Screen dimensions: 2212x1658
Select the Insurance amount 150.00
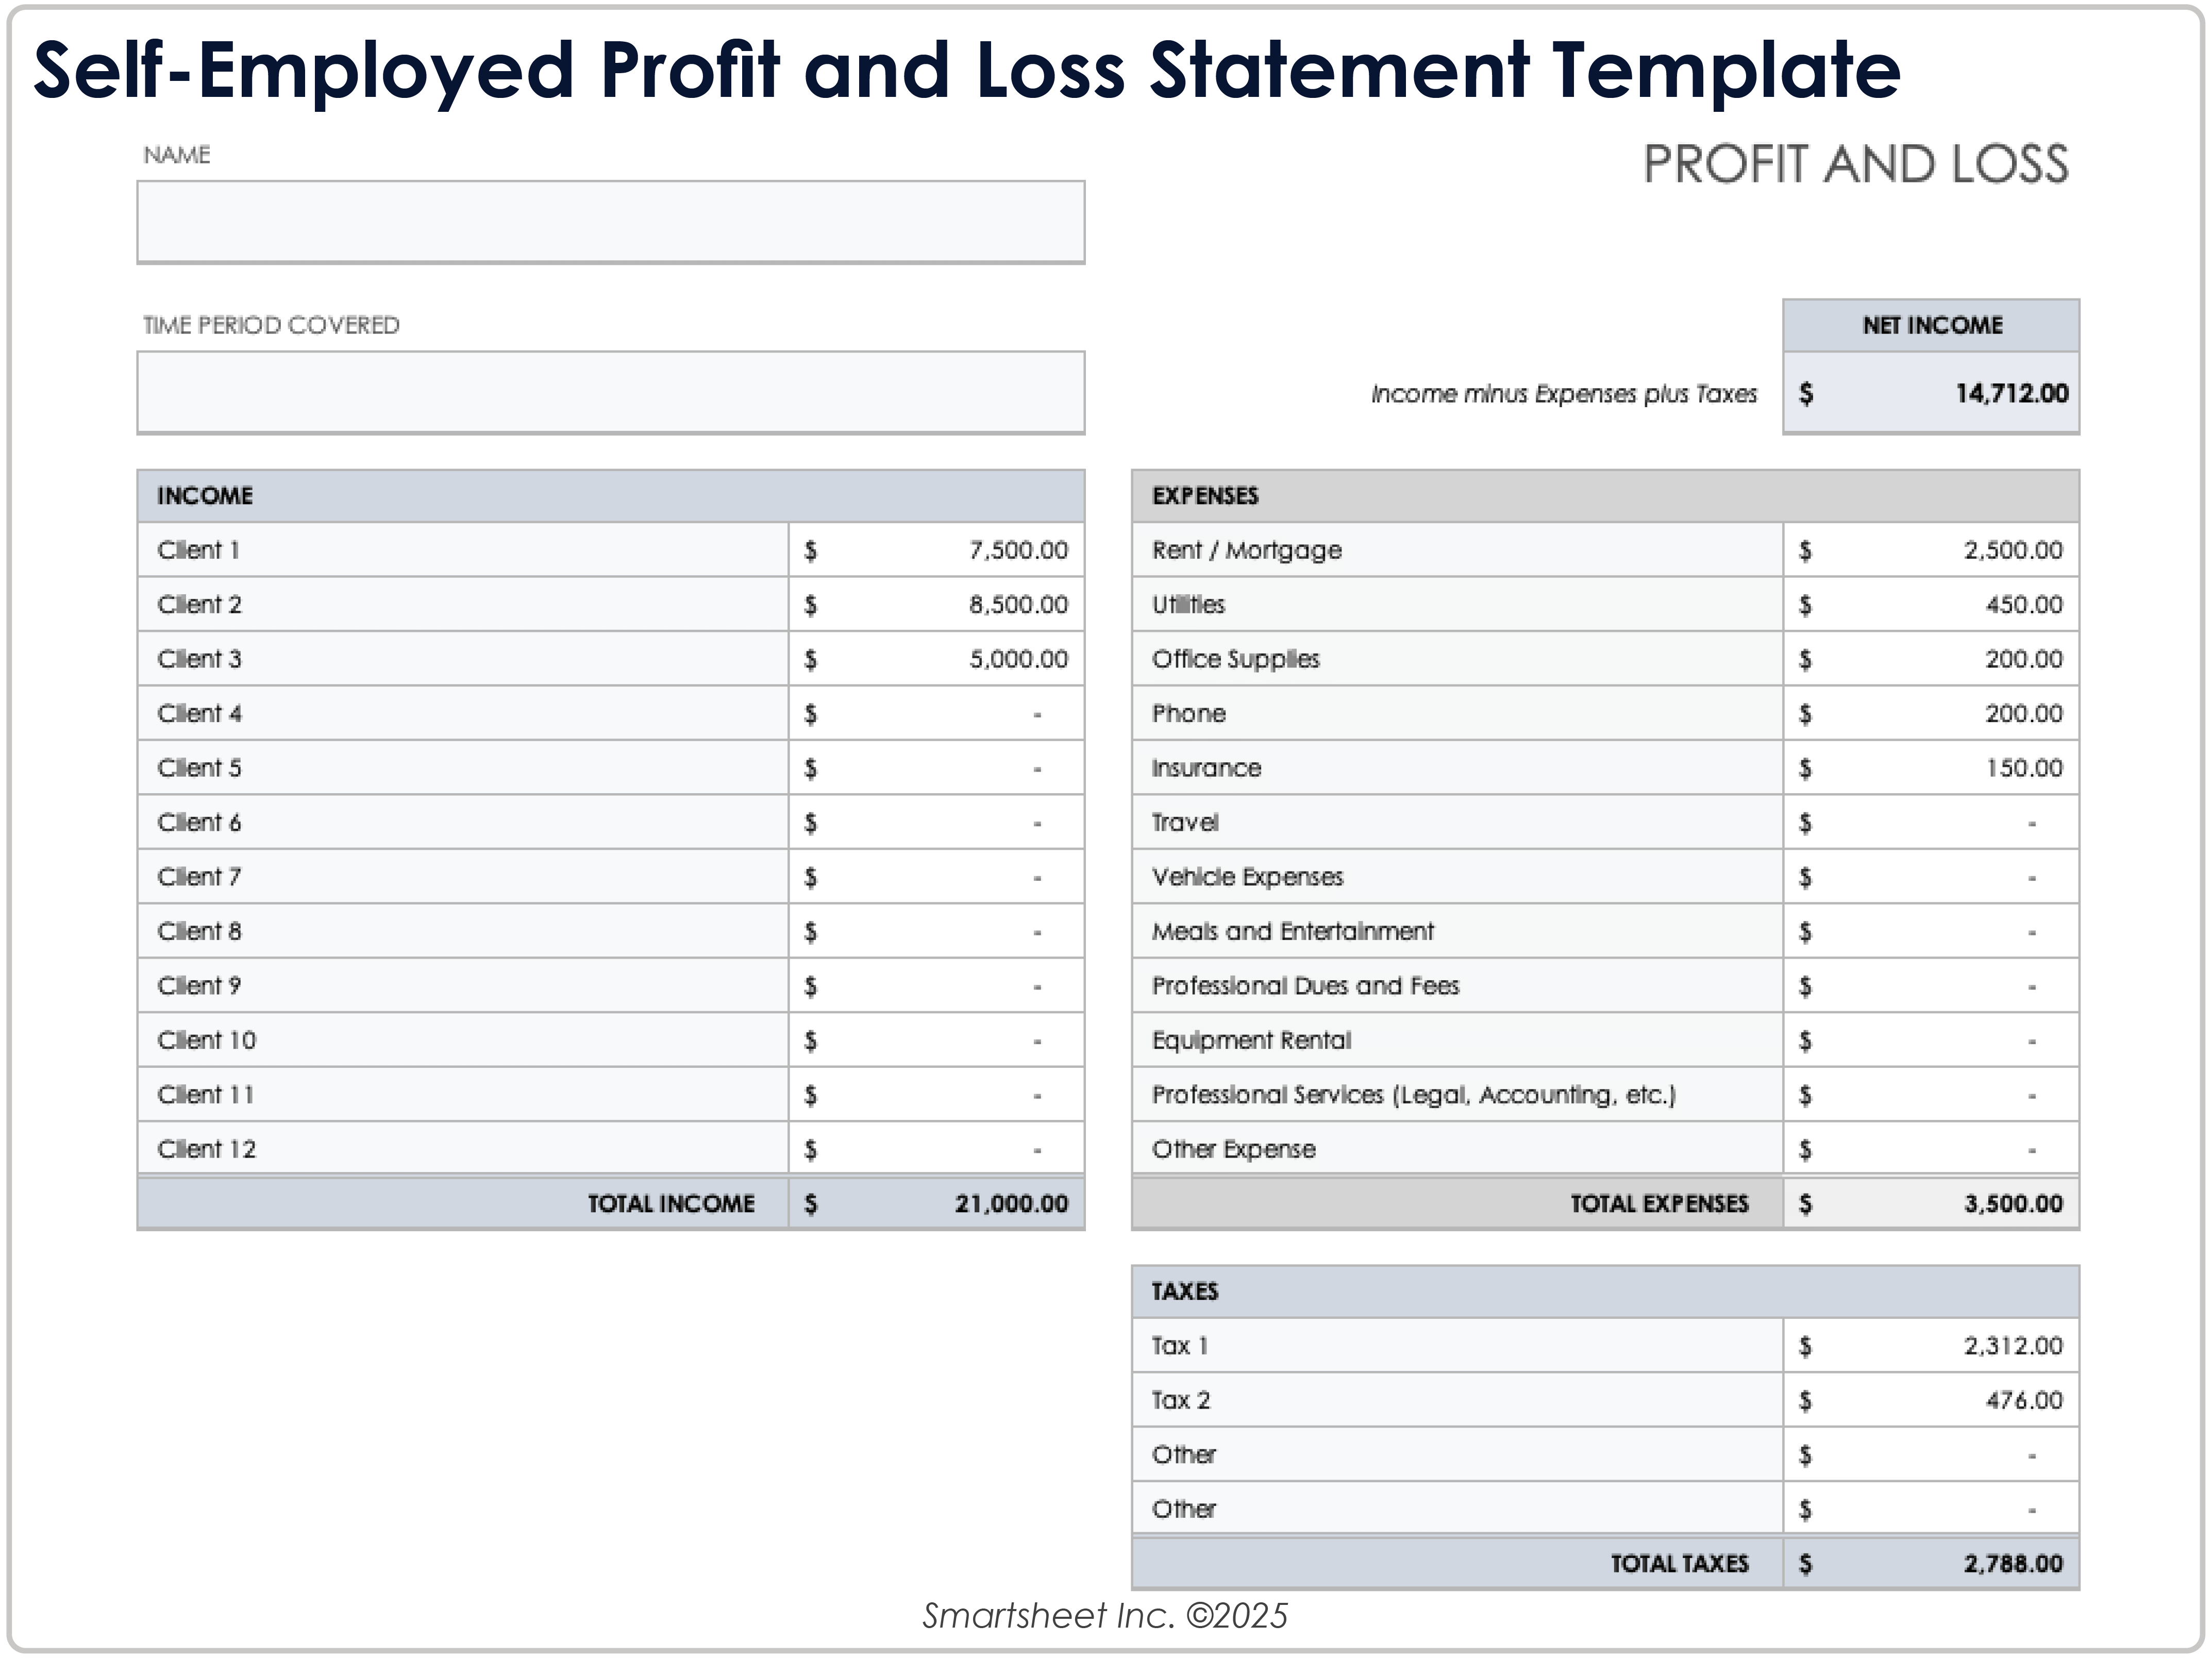pos(2023,768)
